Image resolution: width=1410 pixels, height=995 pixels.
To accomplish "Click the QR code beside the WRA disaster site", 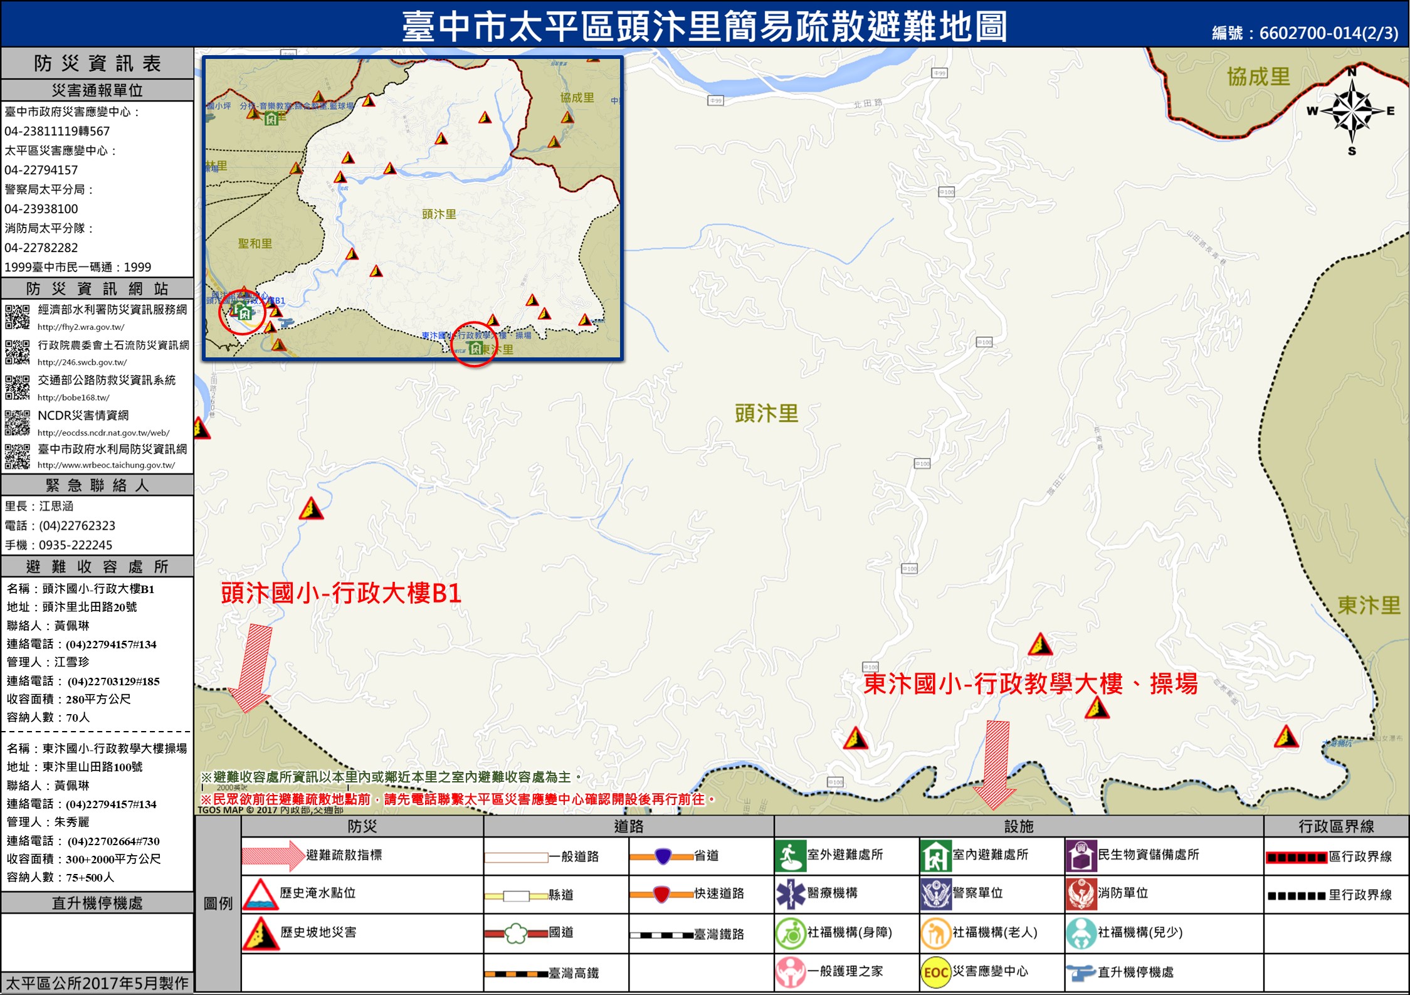I will 17,317.
